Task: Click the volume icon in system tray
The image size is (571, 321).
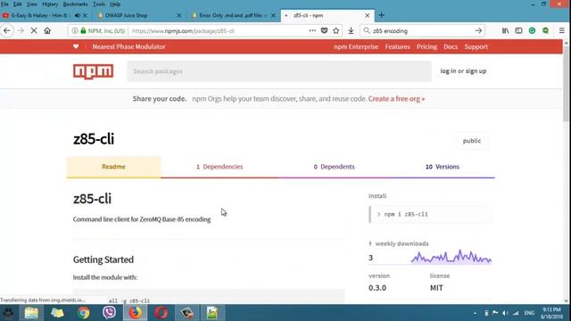Action: pos(505,313)
